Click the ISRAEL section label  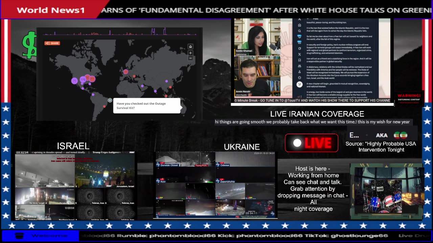click(x=73, y=146)
